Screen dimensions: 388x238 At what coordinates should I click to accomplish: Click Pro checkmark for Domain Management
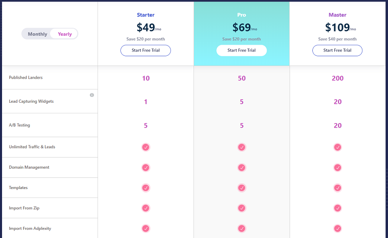click(242, 168)
